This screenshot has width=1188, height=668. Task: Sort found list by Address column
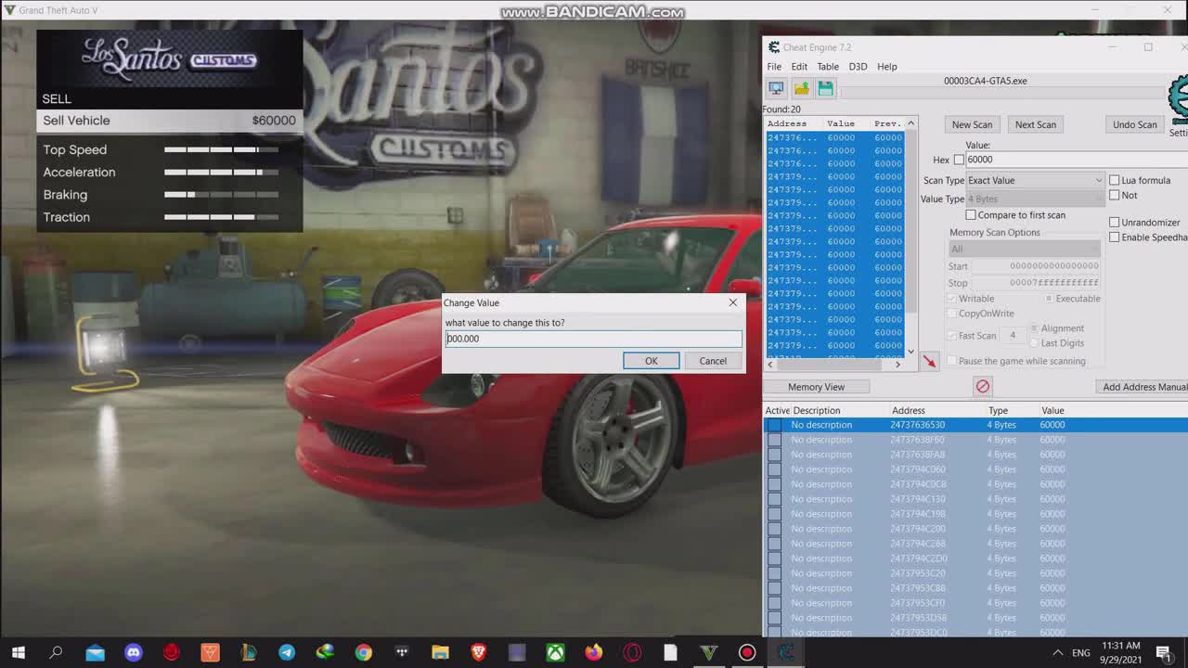[x=787, y=123]
